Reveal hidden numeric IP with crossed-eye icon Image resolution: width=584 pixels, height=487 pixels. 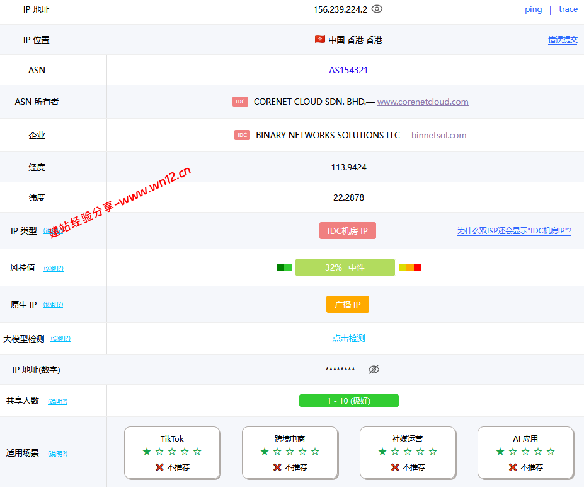[374, 369]
